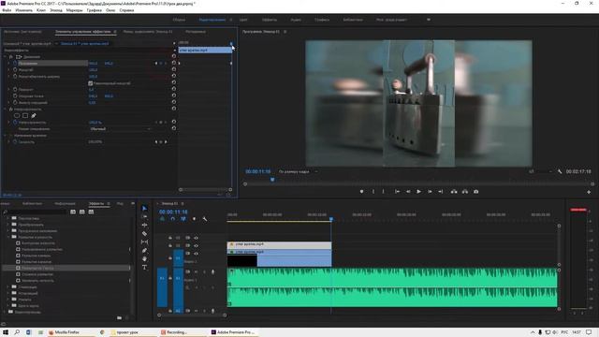Toggle Position animation stopwatch
This screenshot has height=337, width=599.
click(15, 63)
